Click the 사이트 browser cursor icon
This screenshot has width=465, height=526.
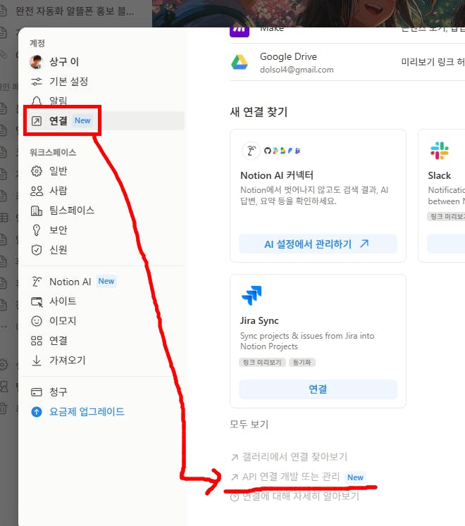pyautogui.click(x=37, y=301)
